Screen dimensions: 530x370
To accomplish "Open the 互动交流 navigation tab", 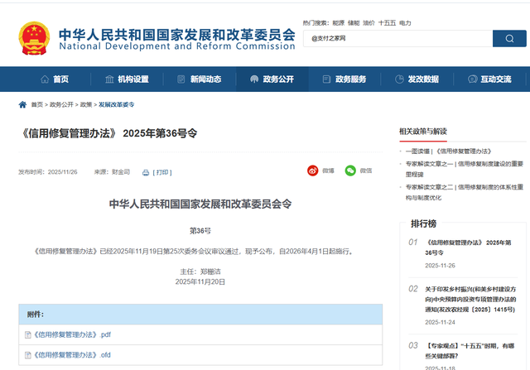I will [x=489, y=79].
